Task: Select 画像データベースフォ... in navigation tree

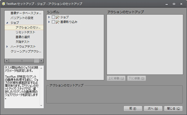Action: [x=26, y=13]
